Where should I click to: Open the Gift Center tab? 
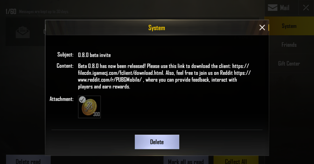[x=289, y=64]
